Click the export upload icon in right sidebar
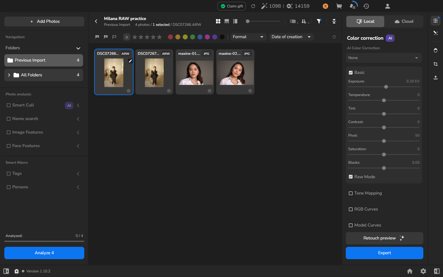The width and height of the screenshot is (443, 277). [436, 78]
